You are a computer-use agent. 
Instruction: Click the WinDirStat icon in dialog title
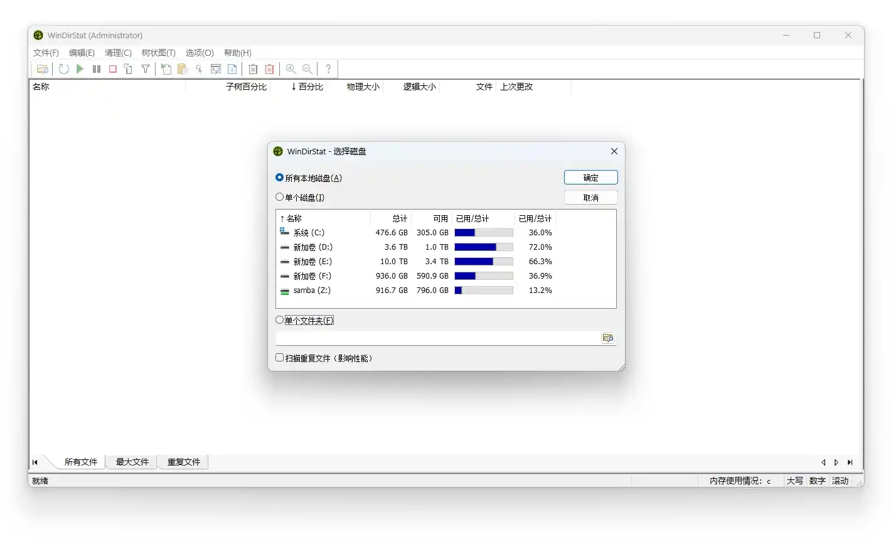pos(278,151)
